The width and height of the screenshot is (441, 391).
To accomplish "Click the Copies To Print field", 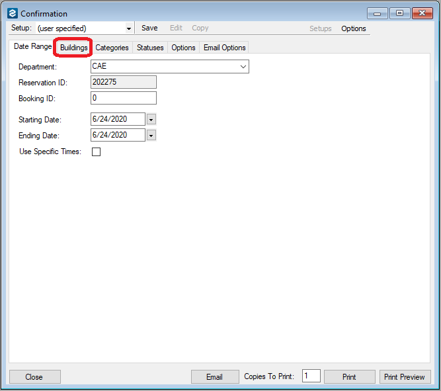I will pos(311,376).
